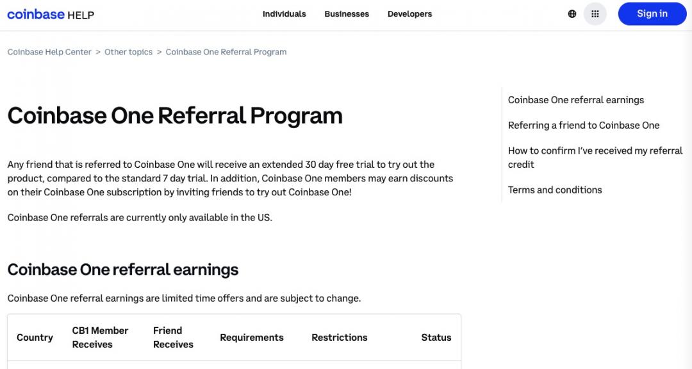Click the Country column header
The width and height of the screenshot is (692, 369).
pos(35,337)
